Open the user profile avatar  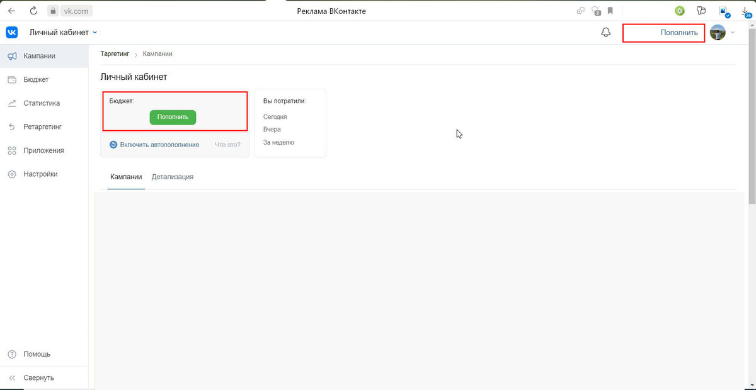click(718, 32)
